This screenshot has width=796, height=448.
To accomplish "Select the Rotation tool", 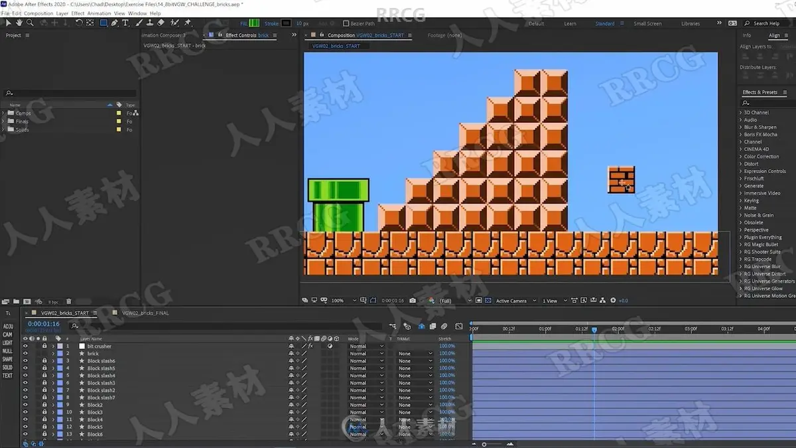I will click(x=79, y=23).
